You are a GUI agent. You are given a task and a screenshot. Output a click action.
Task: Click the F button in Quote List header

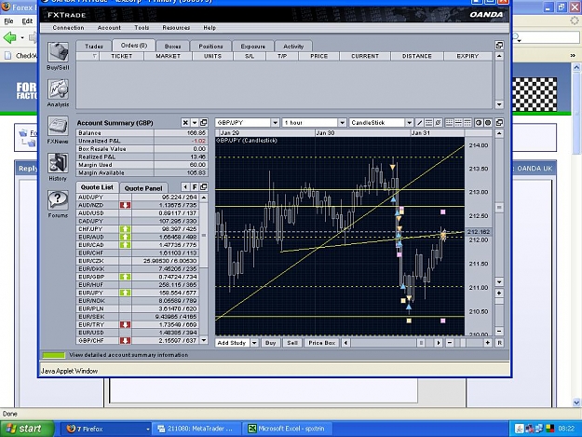coord(195,186)
